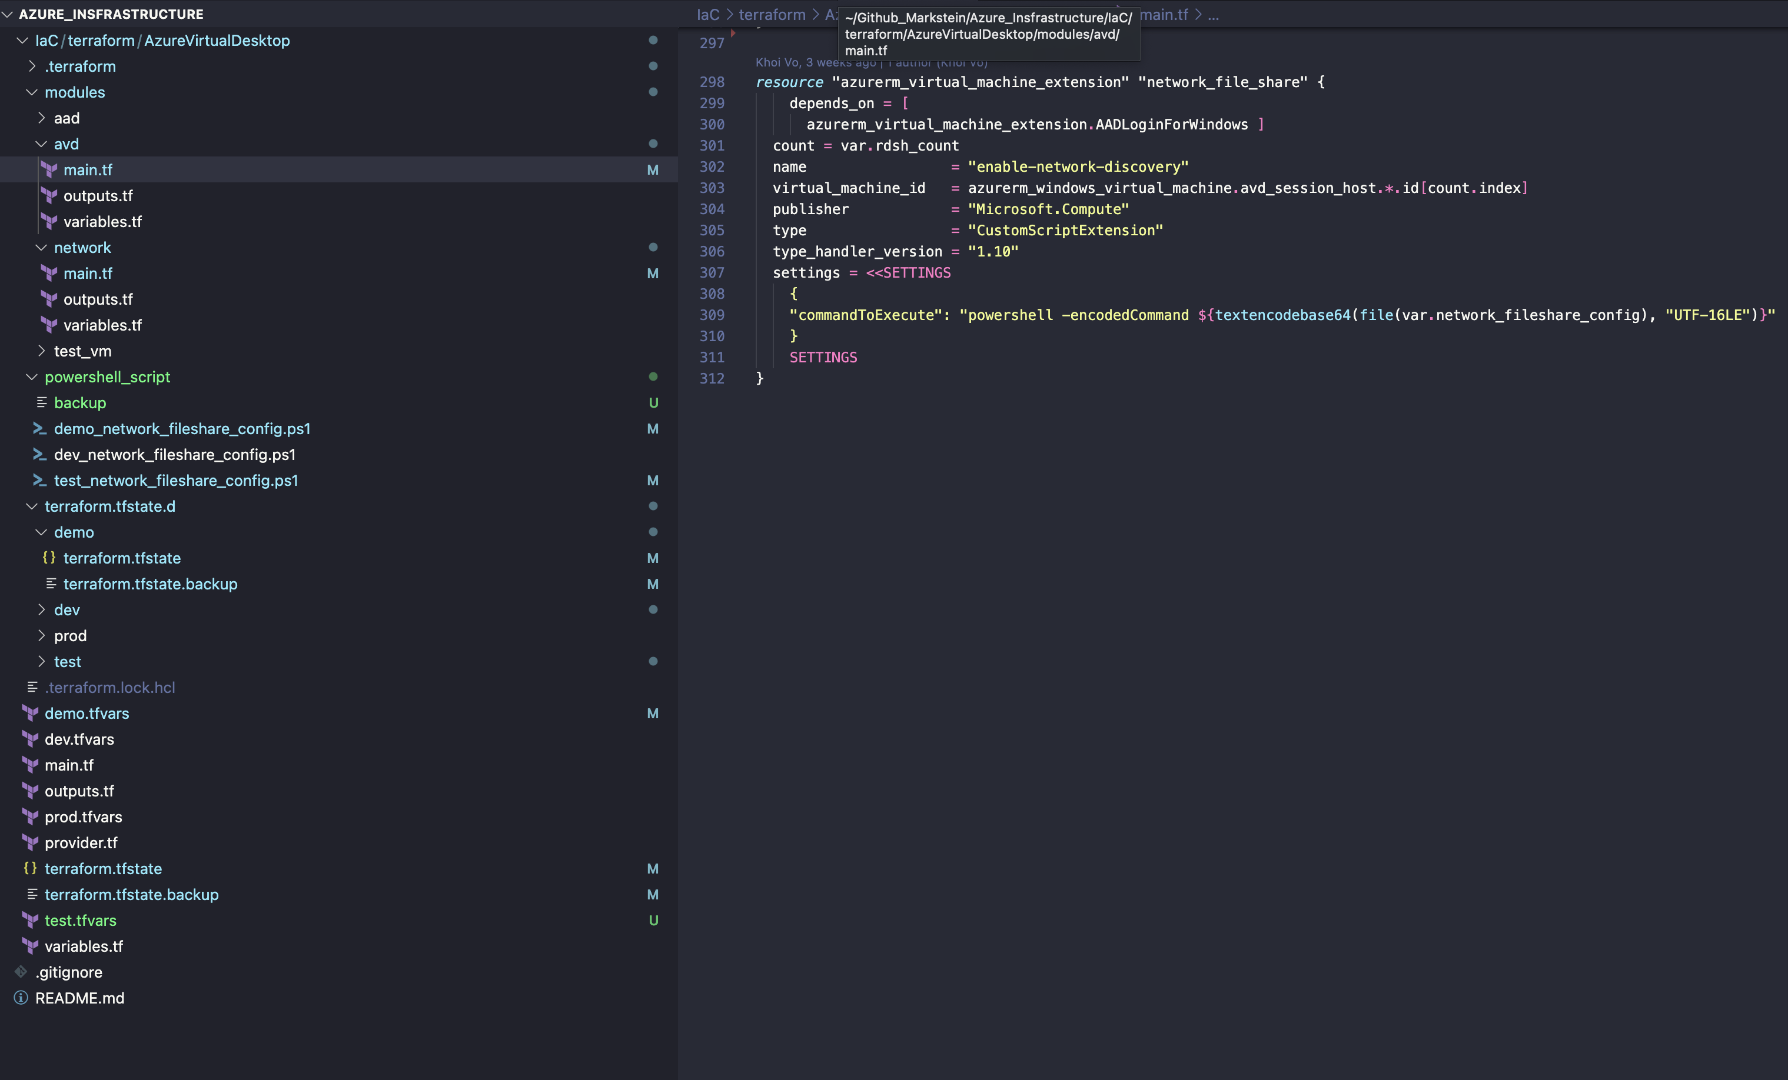Collapse the powershell_script folder chevron
This screenshot has width=1788, height=1080.
coord(32,377)
